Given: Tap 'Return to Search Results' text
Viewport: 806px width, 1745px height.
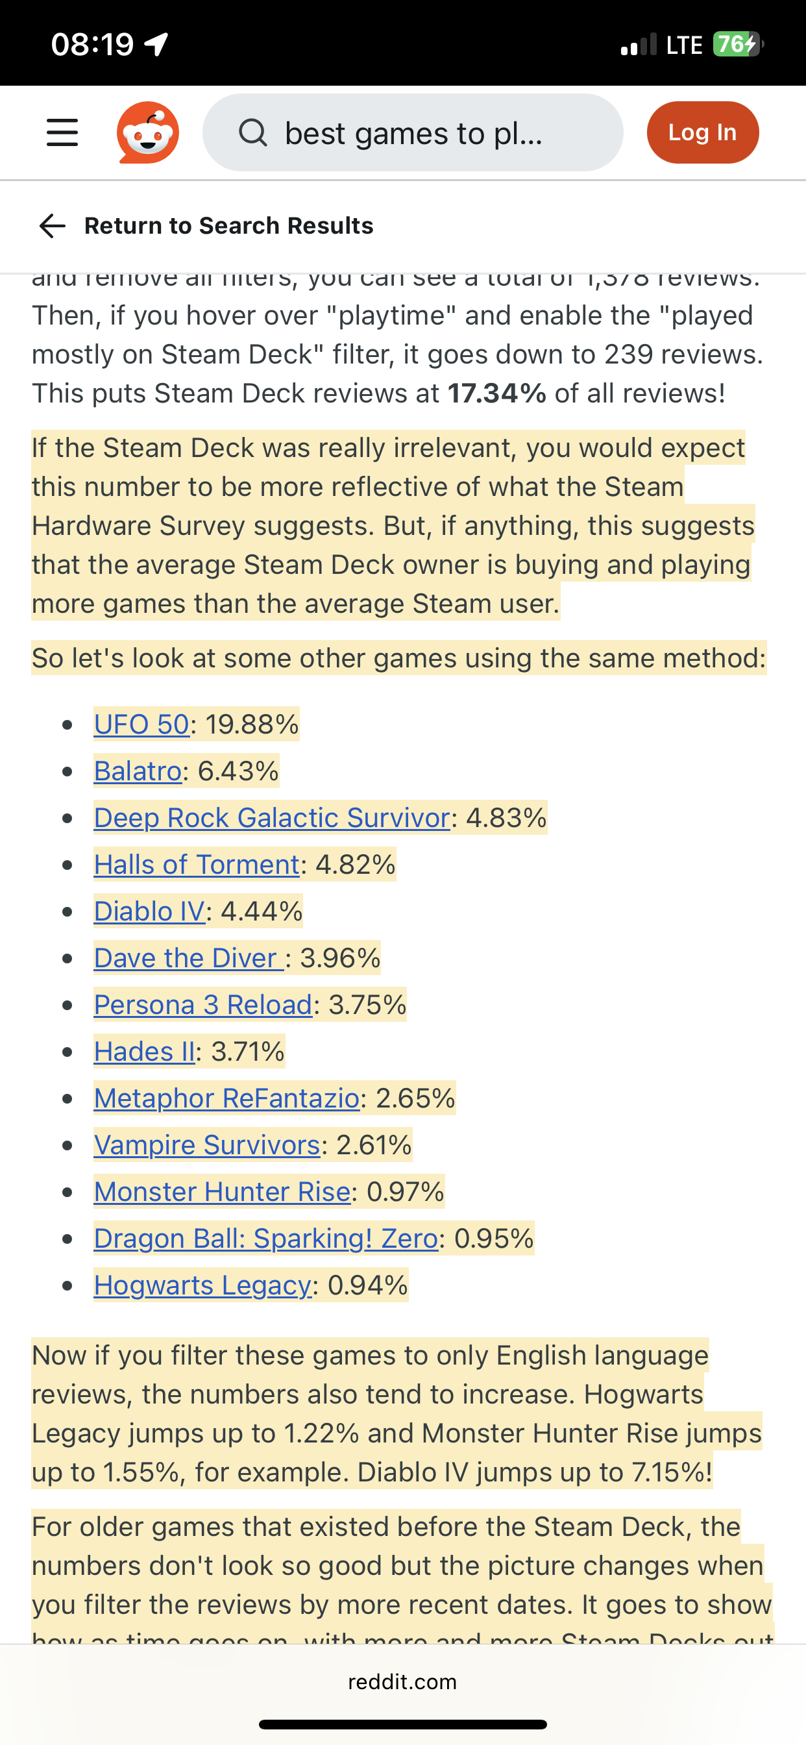Looking at the screenshot, I should (x=228, y=225).
